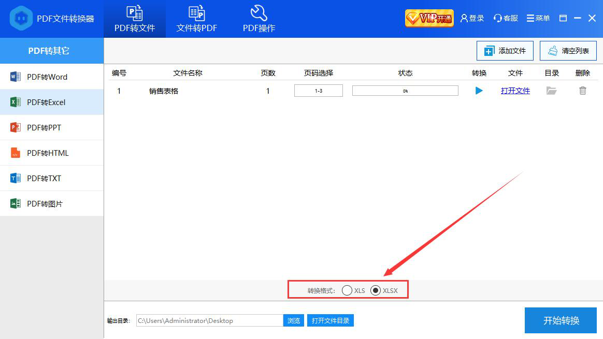Click the PDF转其它 sidebar header
Screen dimensions: 603x339
click(x=52, y=51)
